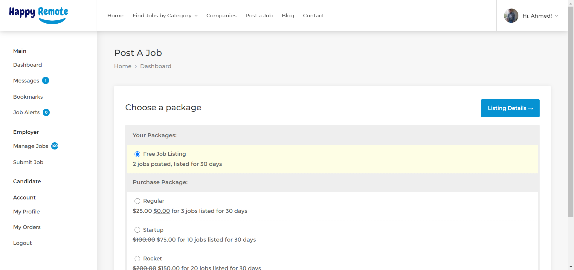Click Logout in the sidebar
Image resolution: width=574 pixels, height=270 pixels.
tap(22, 243)
